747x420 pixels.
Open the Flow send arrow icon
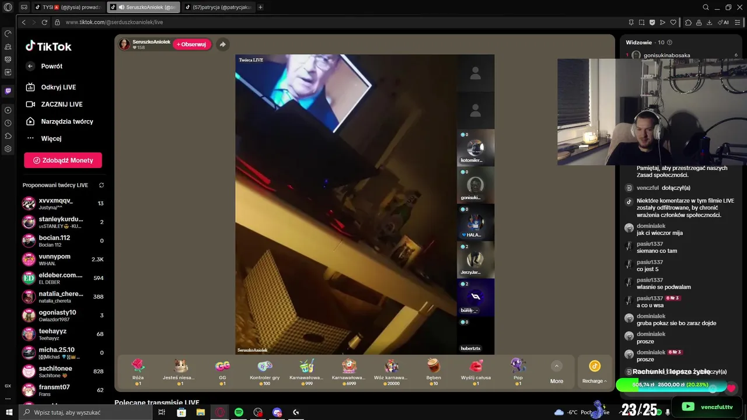click(662, 22)
